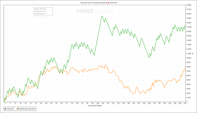
Task: Click the x-axis tick label 205
Action: tap(180, 103)
